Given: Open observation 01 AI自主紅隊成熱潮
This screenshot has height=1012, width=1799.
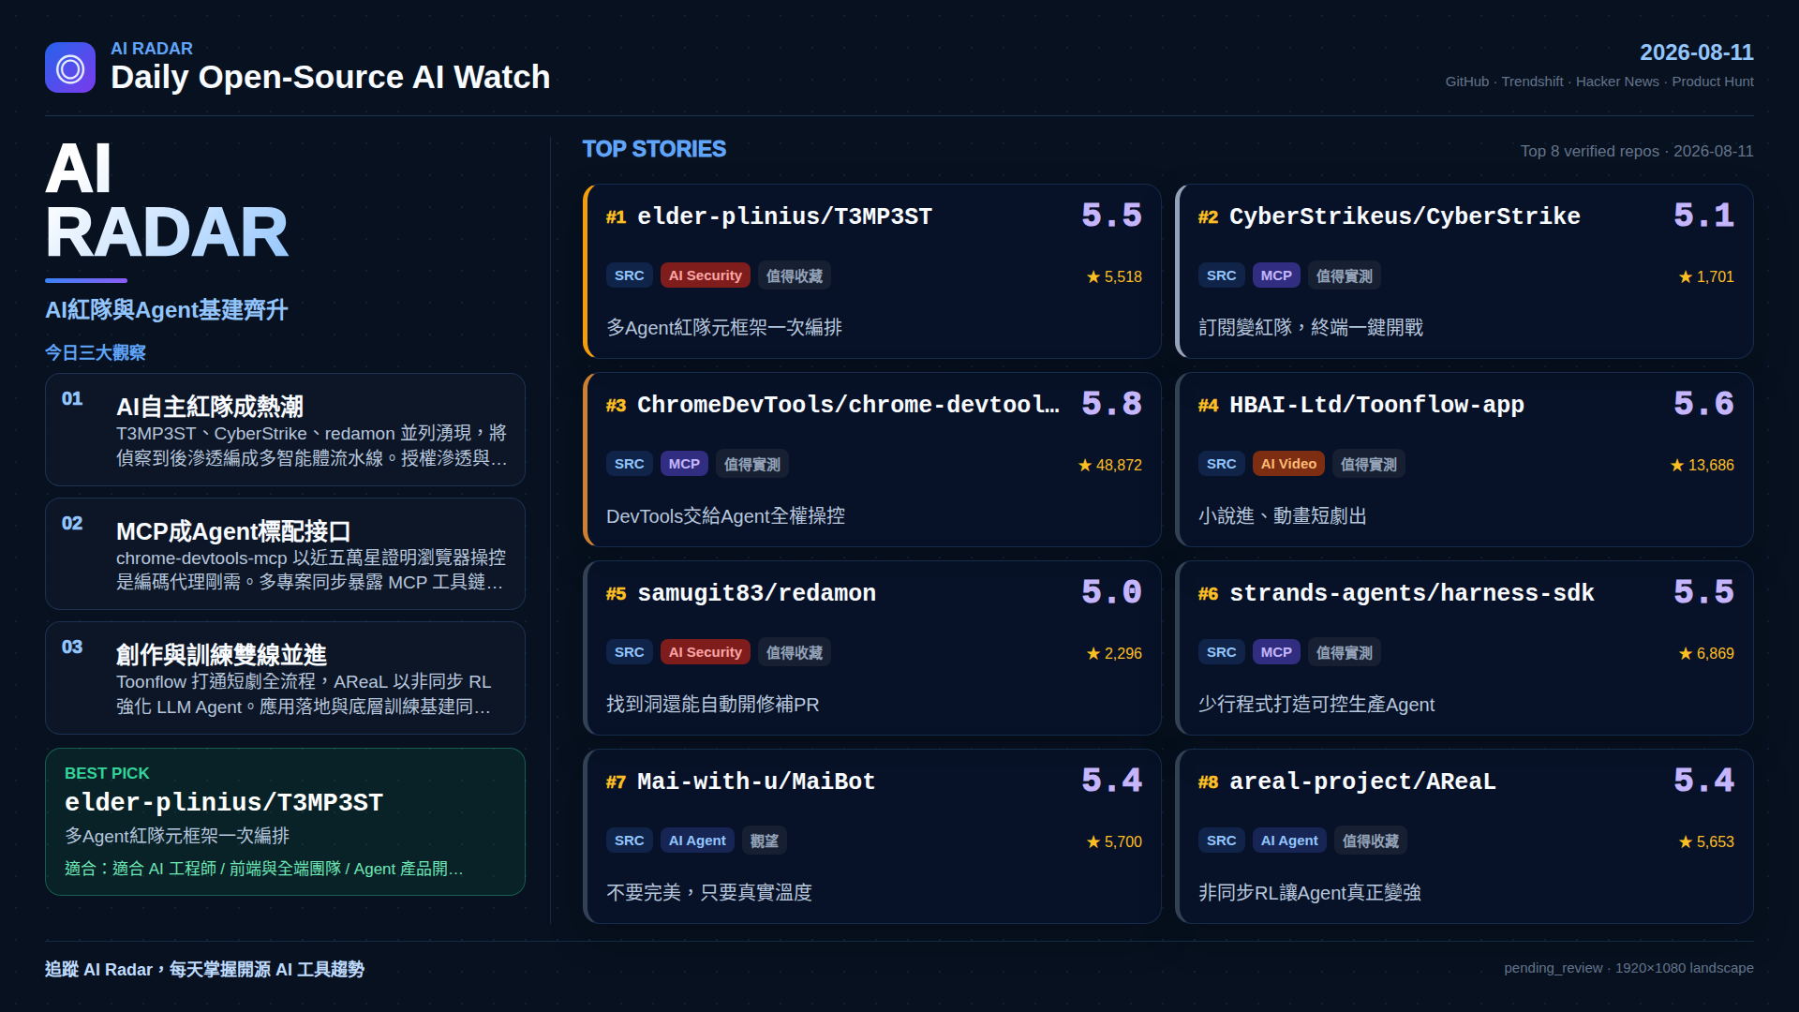Looking at the screenshot, I should click(x=285, y=430).
